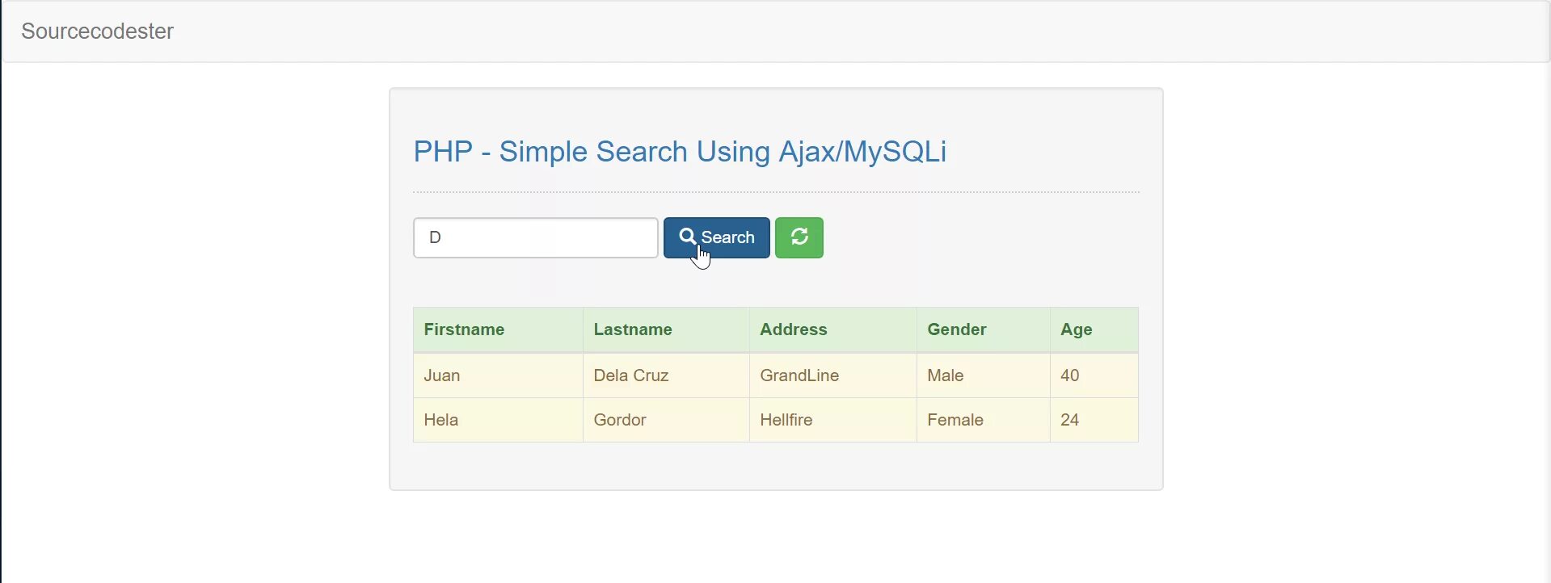Screen dimensions: 1551x583
Task: Click the Age column header
Action: (x=1076, y=329)
